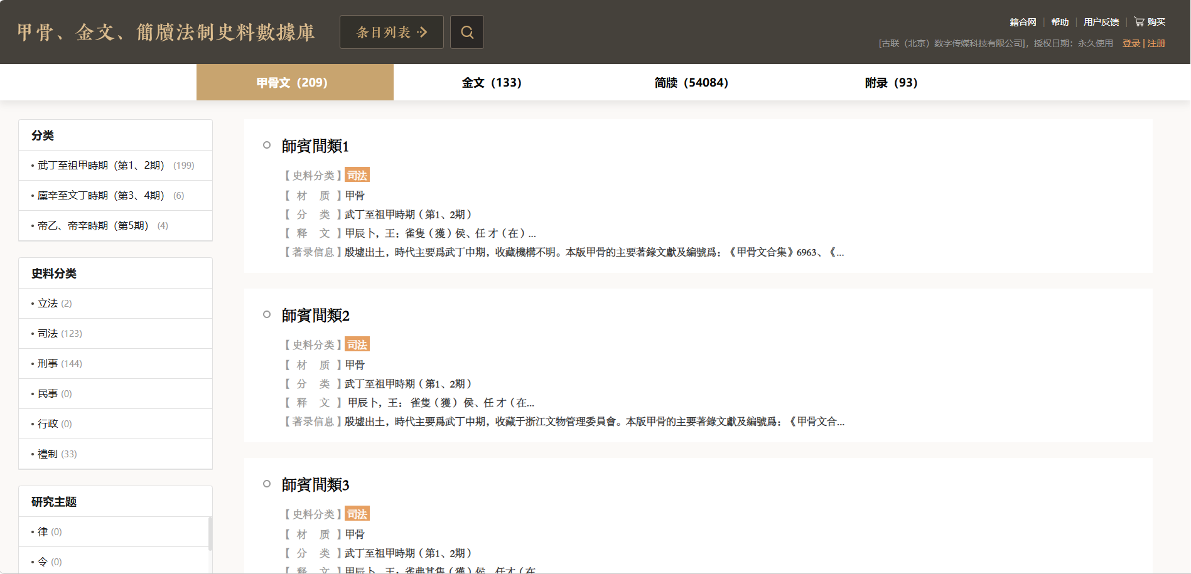Select the circle marker beside 師賓間類2
1191x574 pixels.
click(x=267, y=314)
